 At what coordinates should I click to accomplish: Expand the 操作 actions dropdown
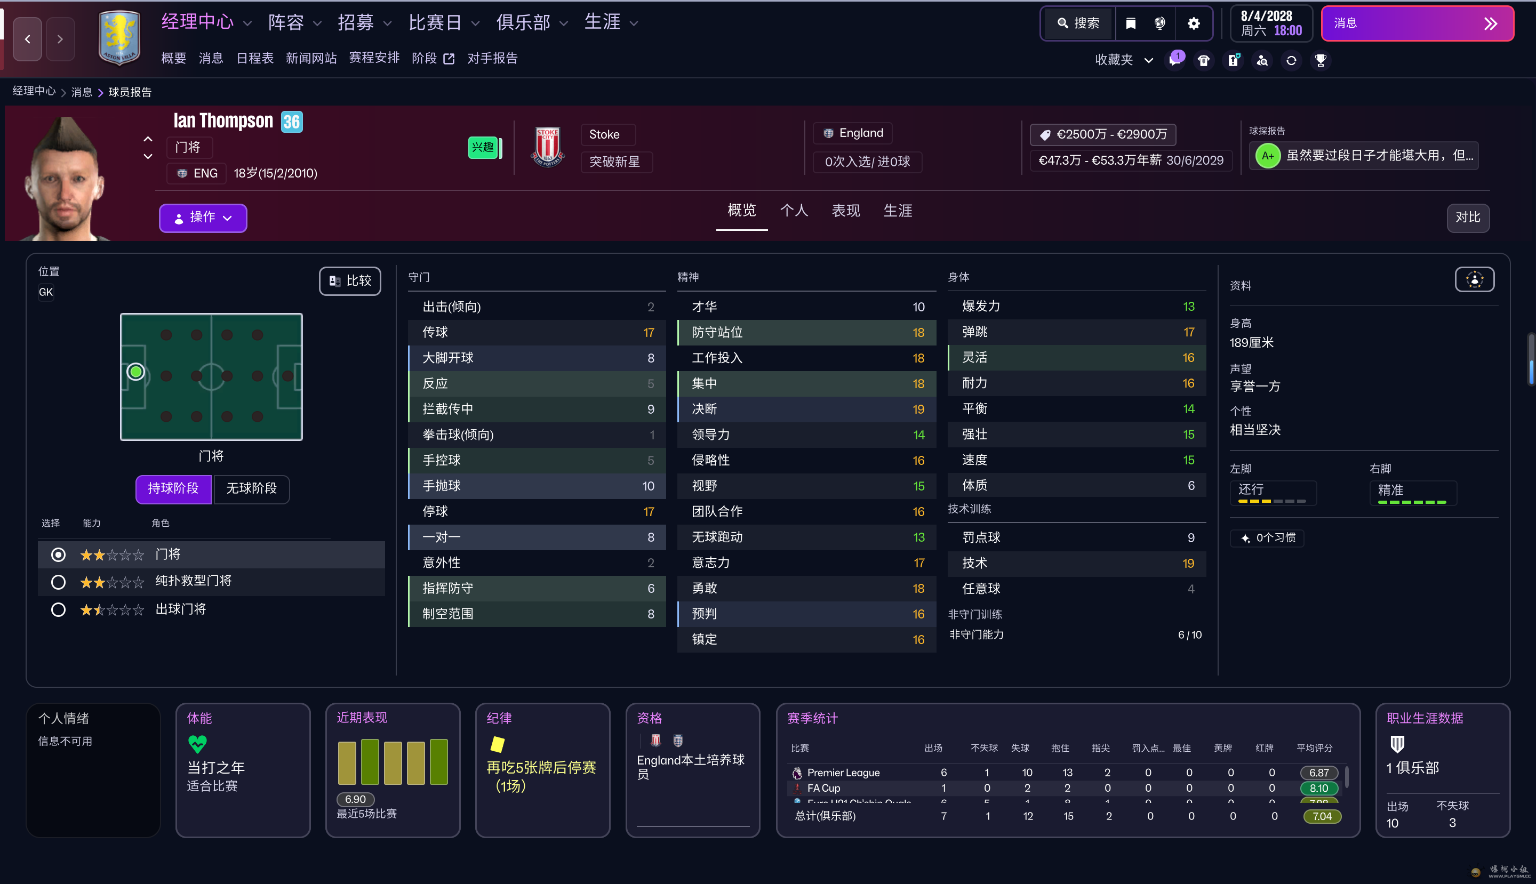point(203,218)
